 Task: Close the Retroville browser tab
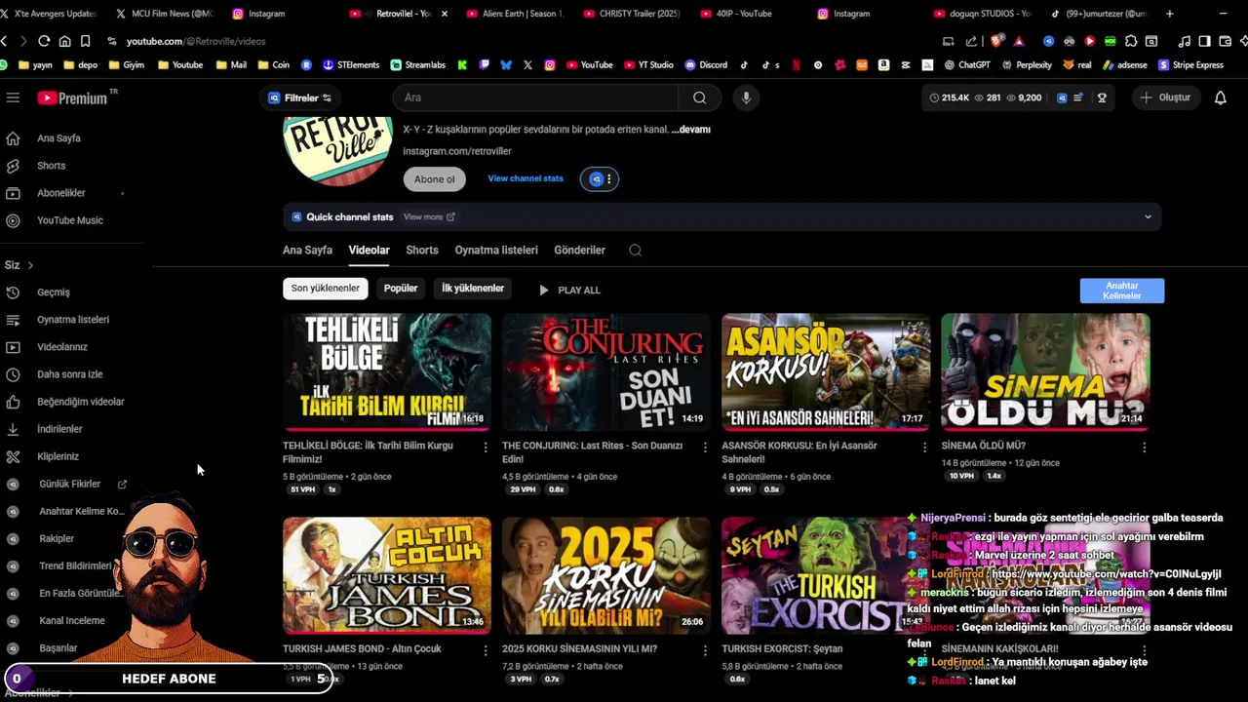[x=445, y=14]
